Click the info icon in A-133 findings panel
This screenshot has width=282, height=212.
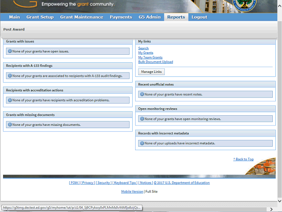(x=10, y=76)
